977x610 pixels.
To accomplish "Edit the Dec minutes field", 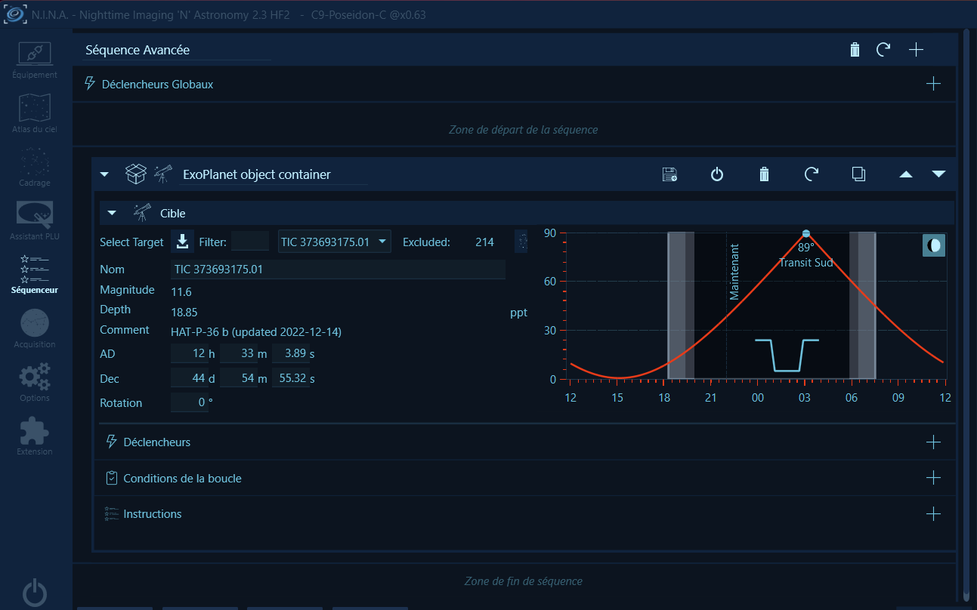I will point(239,378).
